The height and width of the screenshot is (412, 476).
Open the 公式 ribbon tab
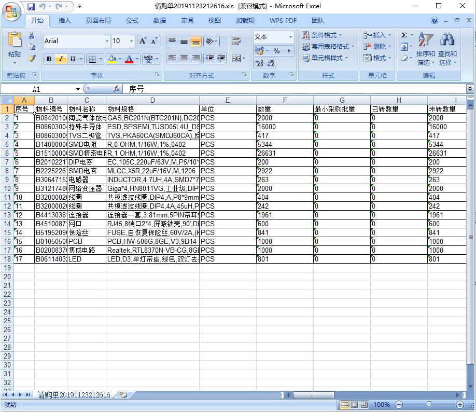pyautogui.click(x=132, y=21)
